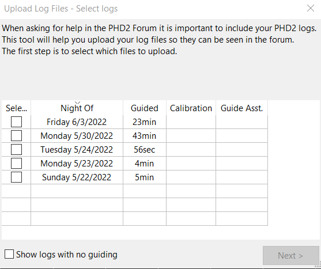The height and width of the screenshot is (269, 321).
Task: Enable Show logs with no guiding
Action: [9, 254]
